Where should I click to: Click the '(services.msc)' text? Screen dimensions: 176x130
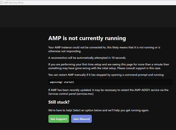point(85,94)
